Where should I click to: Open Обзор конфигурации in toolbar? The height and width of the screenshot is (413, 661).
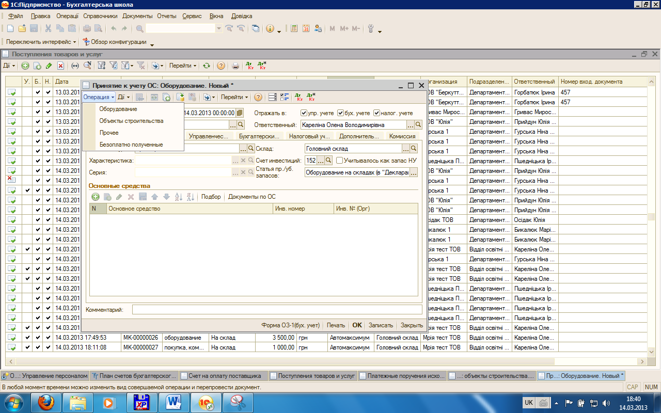pyautogui.click(x=115, y=42)
